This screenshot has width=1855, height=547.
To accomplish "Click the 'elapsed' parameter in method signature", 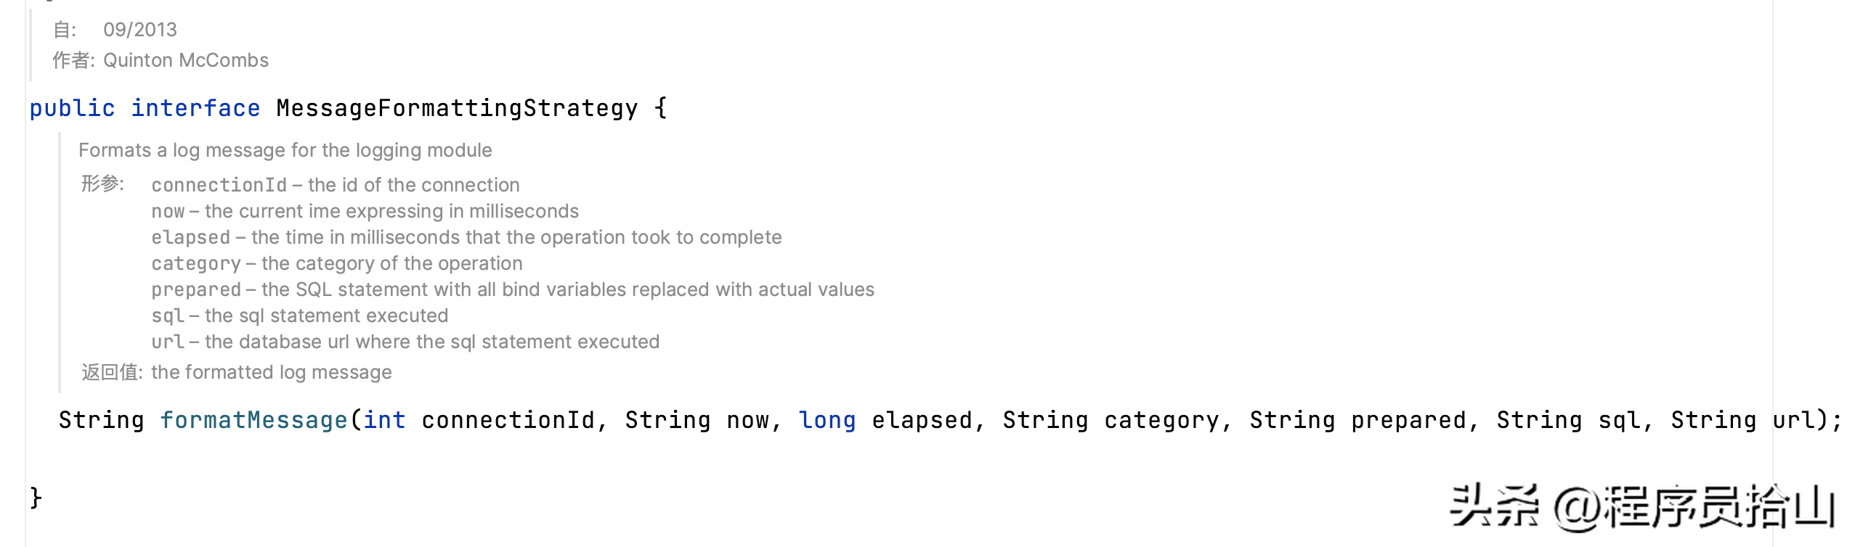I will point(922,420).
